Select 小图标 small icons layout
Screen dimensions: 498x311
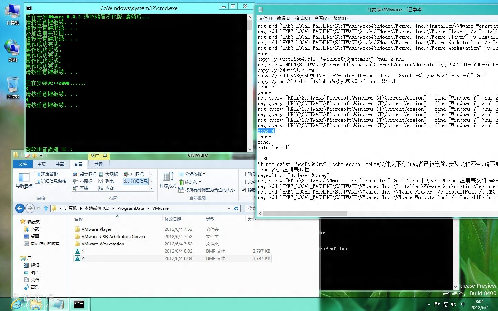[x=83, y=181]
